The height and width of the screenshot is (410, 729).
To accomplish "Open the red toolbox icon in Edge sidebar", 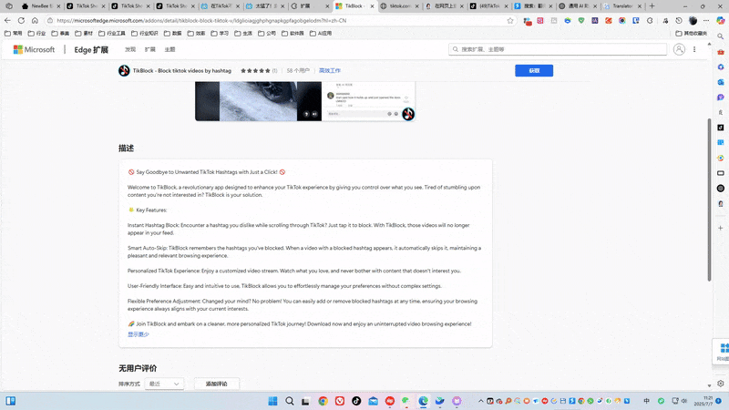I will [720, 52].
